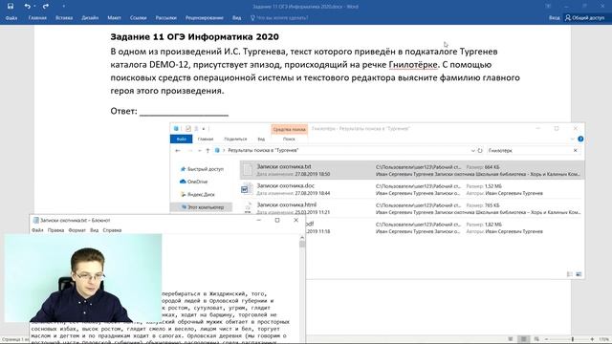Open the Справка menu in Notepad

pos(112,230)
